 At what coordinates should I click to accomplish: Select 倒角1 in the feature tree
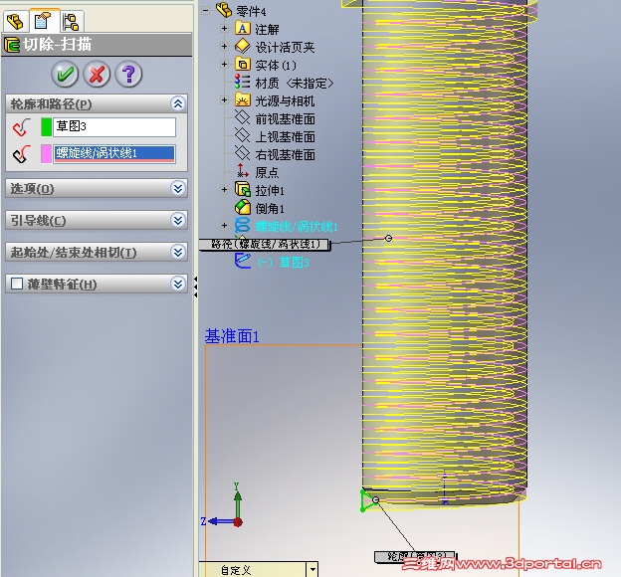(270, 209)
